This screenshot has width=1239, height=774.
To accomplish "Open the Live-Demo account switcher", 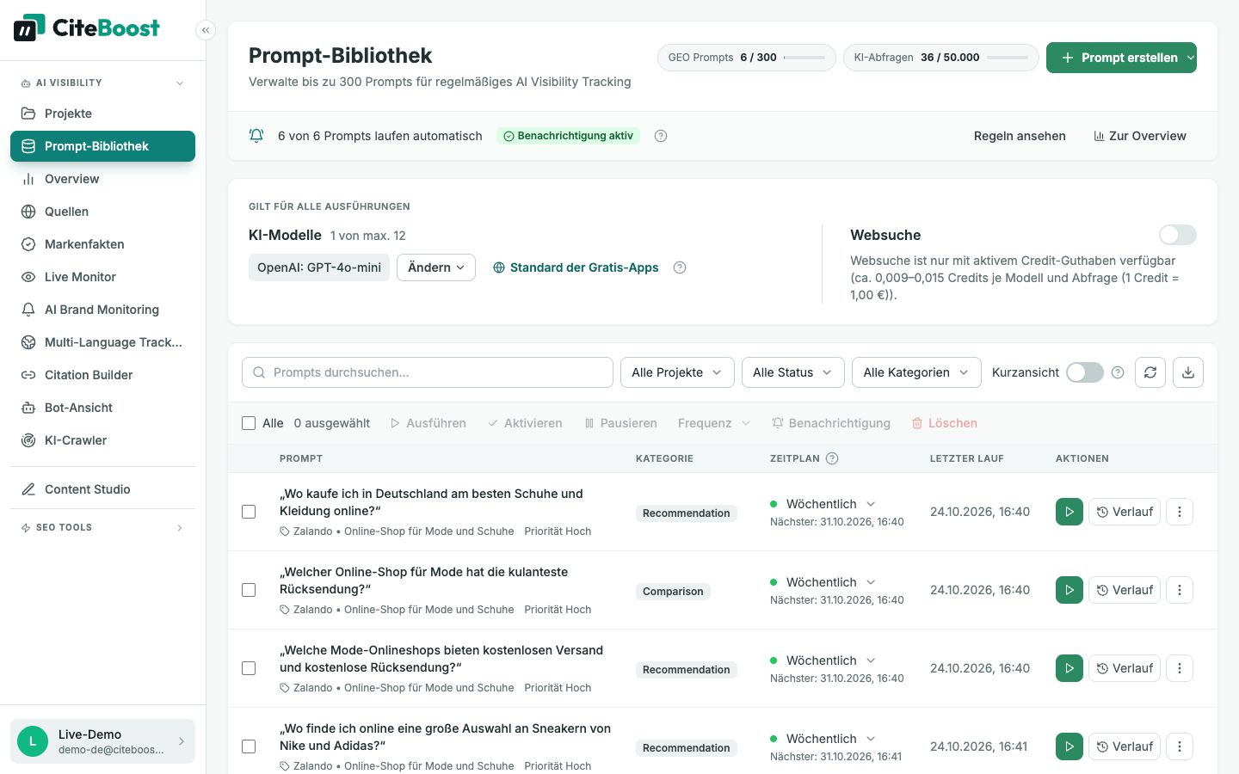I will (102, 741).
